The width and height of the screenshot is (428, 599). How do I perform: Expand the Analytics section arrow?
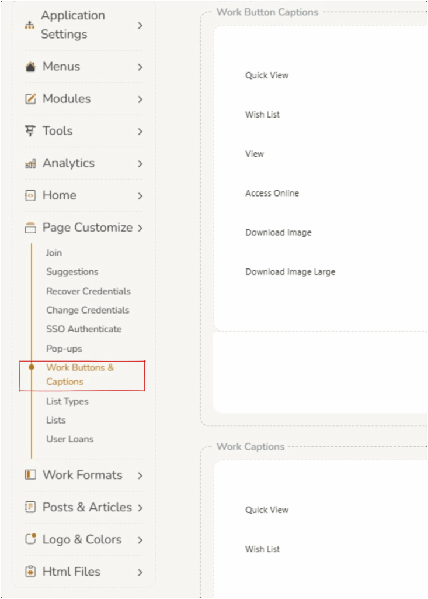140,164
